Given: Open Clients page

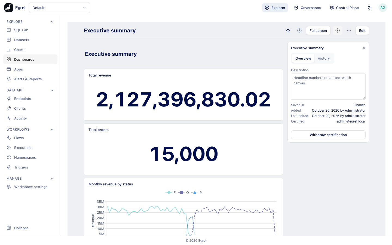Looking at the screenshot, I should (30, 108).
